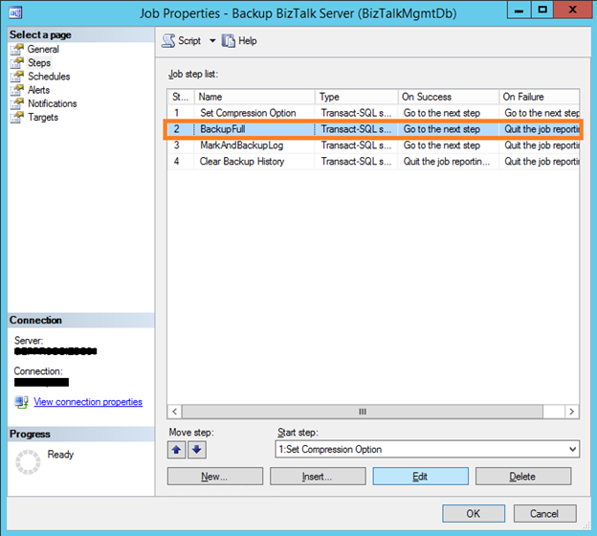Click On Failure cell of Set Compression Option
Viewport: 597px width, 536px height.
coord(540,113)
